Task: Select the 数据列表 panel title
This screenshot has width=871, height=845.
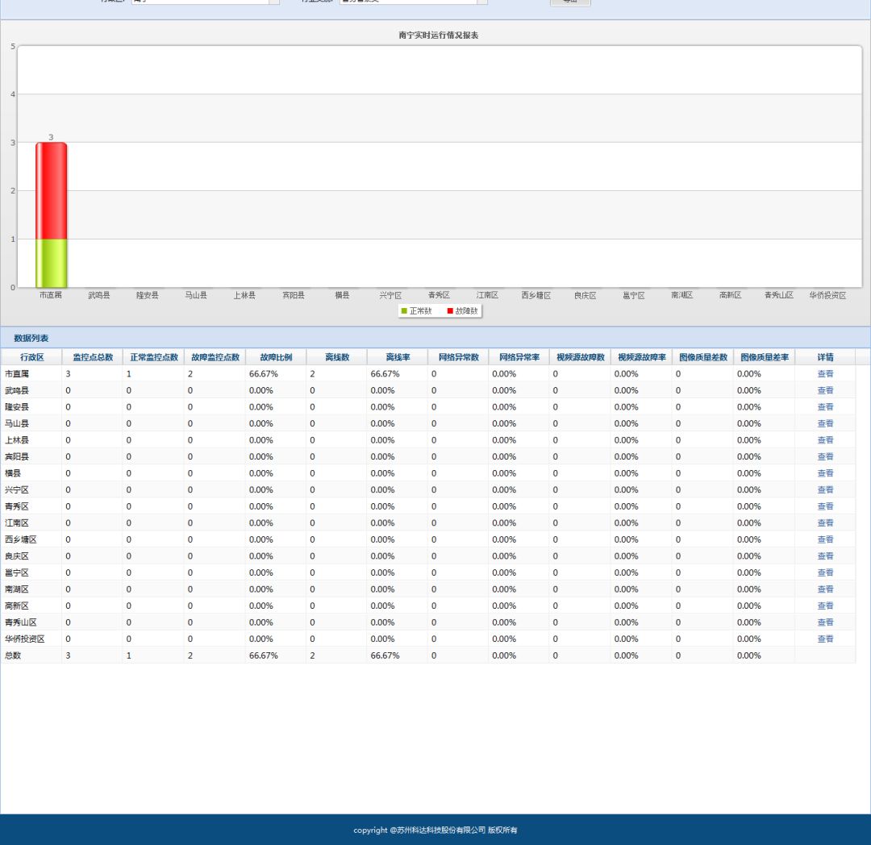Action: [31, 338]
